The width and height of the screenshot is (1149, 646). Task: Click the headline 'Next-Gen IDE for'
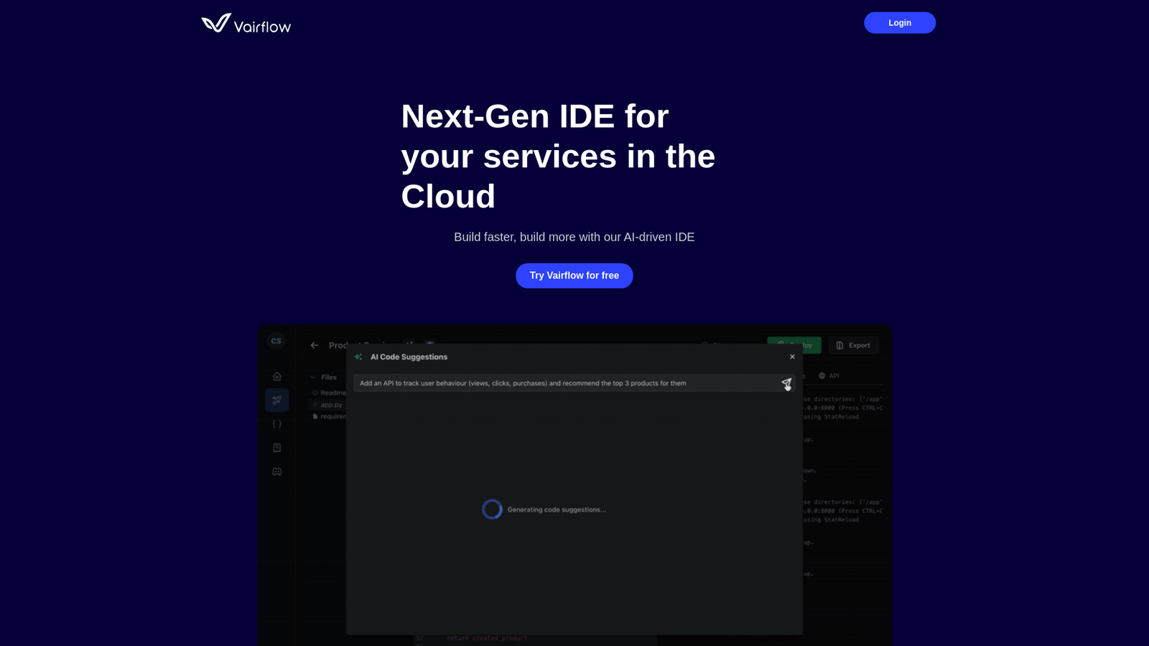pos(535,116)
